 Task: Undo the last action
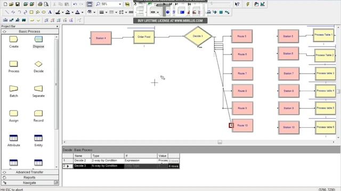tap(75, 4)
